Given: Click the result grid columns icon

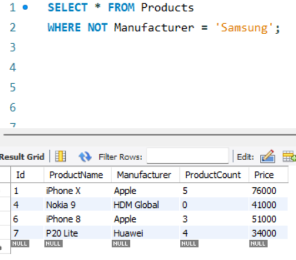Looking at the screenshot, I should [x=61, y=156].
